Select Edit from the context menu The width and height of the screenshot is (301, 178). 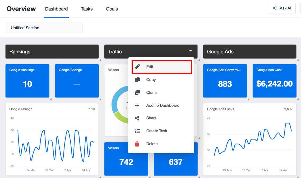150,67
